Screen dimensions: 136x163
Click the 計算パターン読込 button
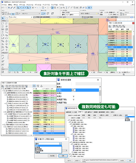point(118,115)
